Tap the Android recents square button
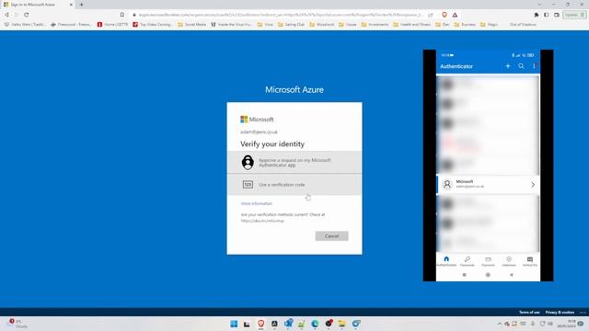The width and height of the screenshot is (589, 331). (x=464, y=275)
